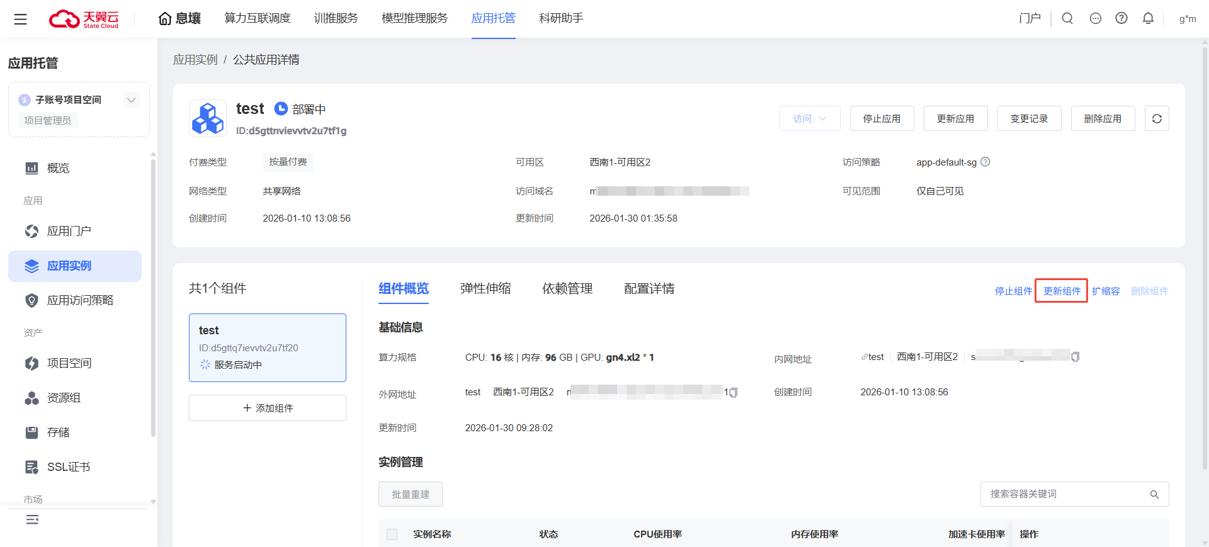Open the hamburger menu at top left
The image size is (1209, 547).
(x=20, y=19)
